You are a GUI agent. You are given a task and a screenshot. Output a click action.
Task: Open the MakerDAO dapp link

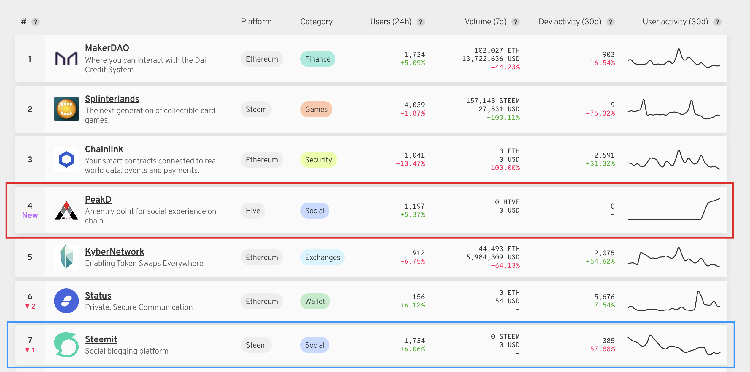point(107,48)
